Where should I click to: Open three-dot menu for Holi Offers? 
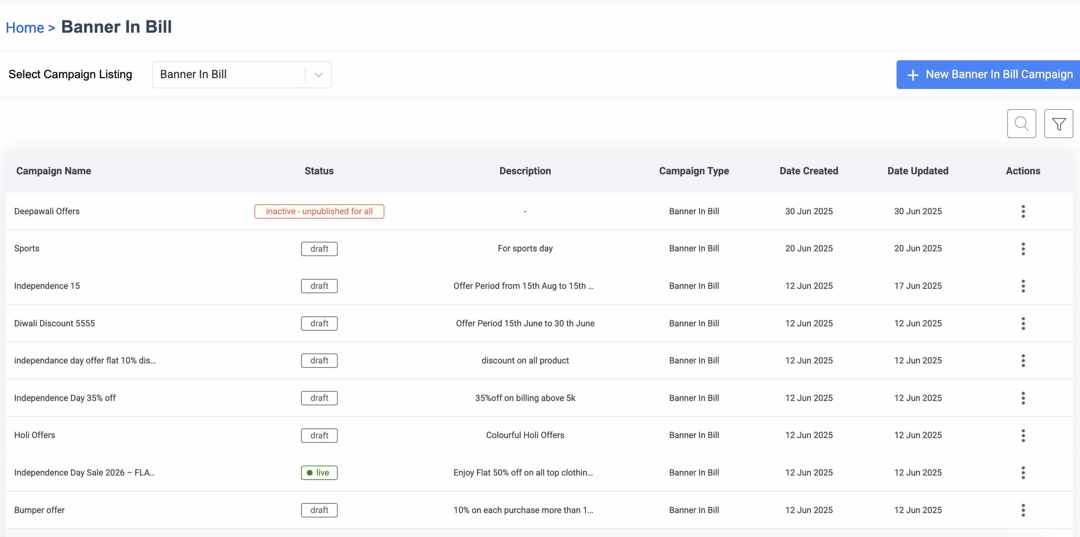(1023, 436)
